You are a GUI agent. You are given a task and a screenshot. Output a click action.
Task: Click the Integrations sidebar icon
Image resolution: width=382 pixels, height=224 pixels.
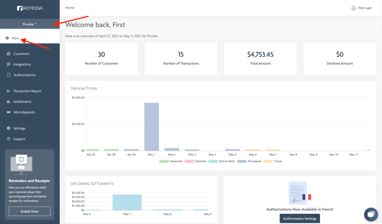click(x=9, y=64)
